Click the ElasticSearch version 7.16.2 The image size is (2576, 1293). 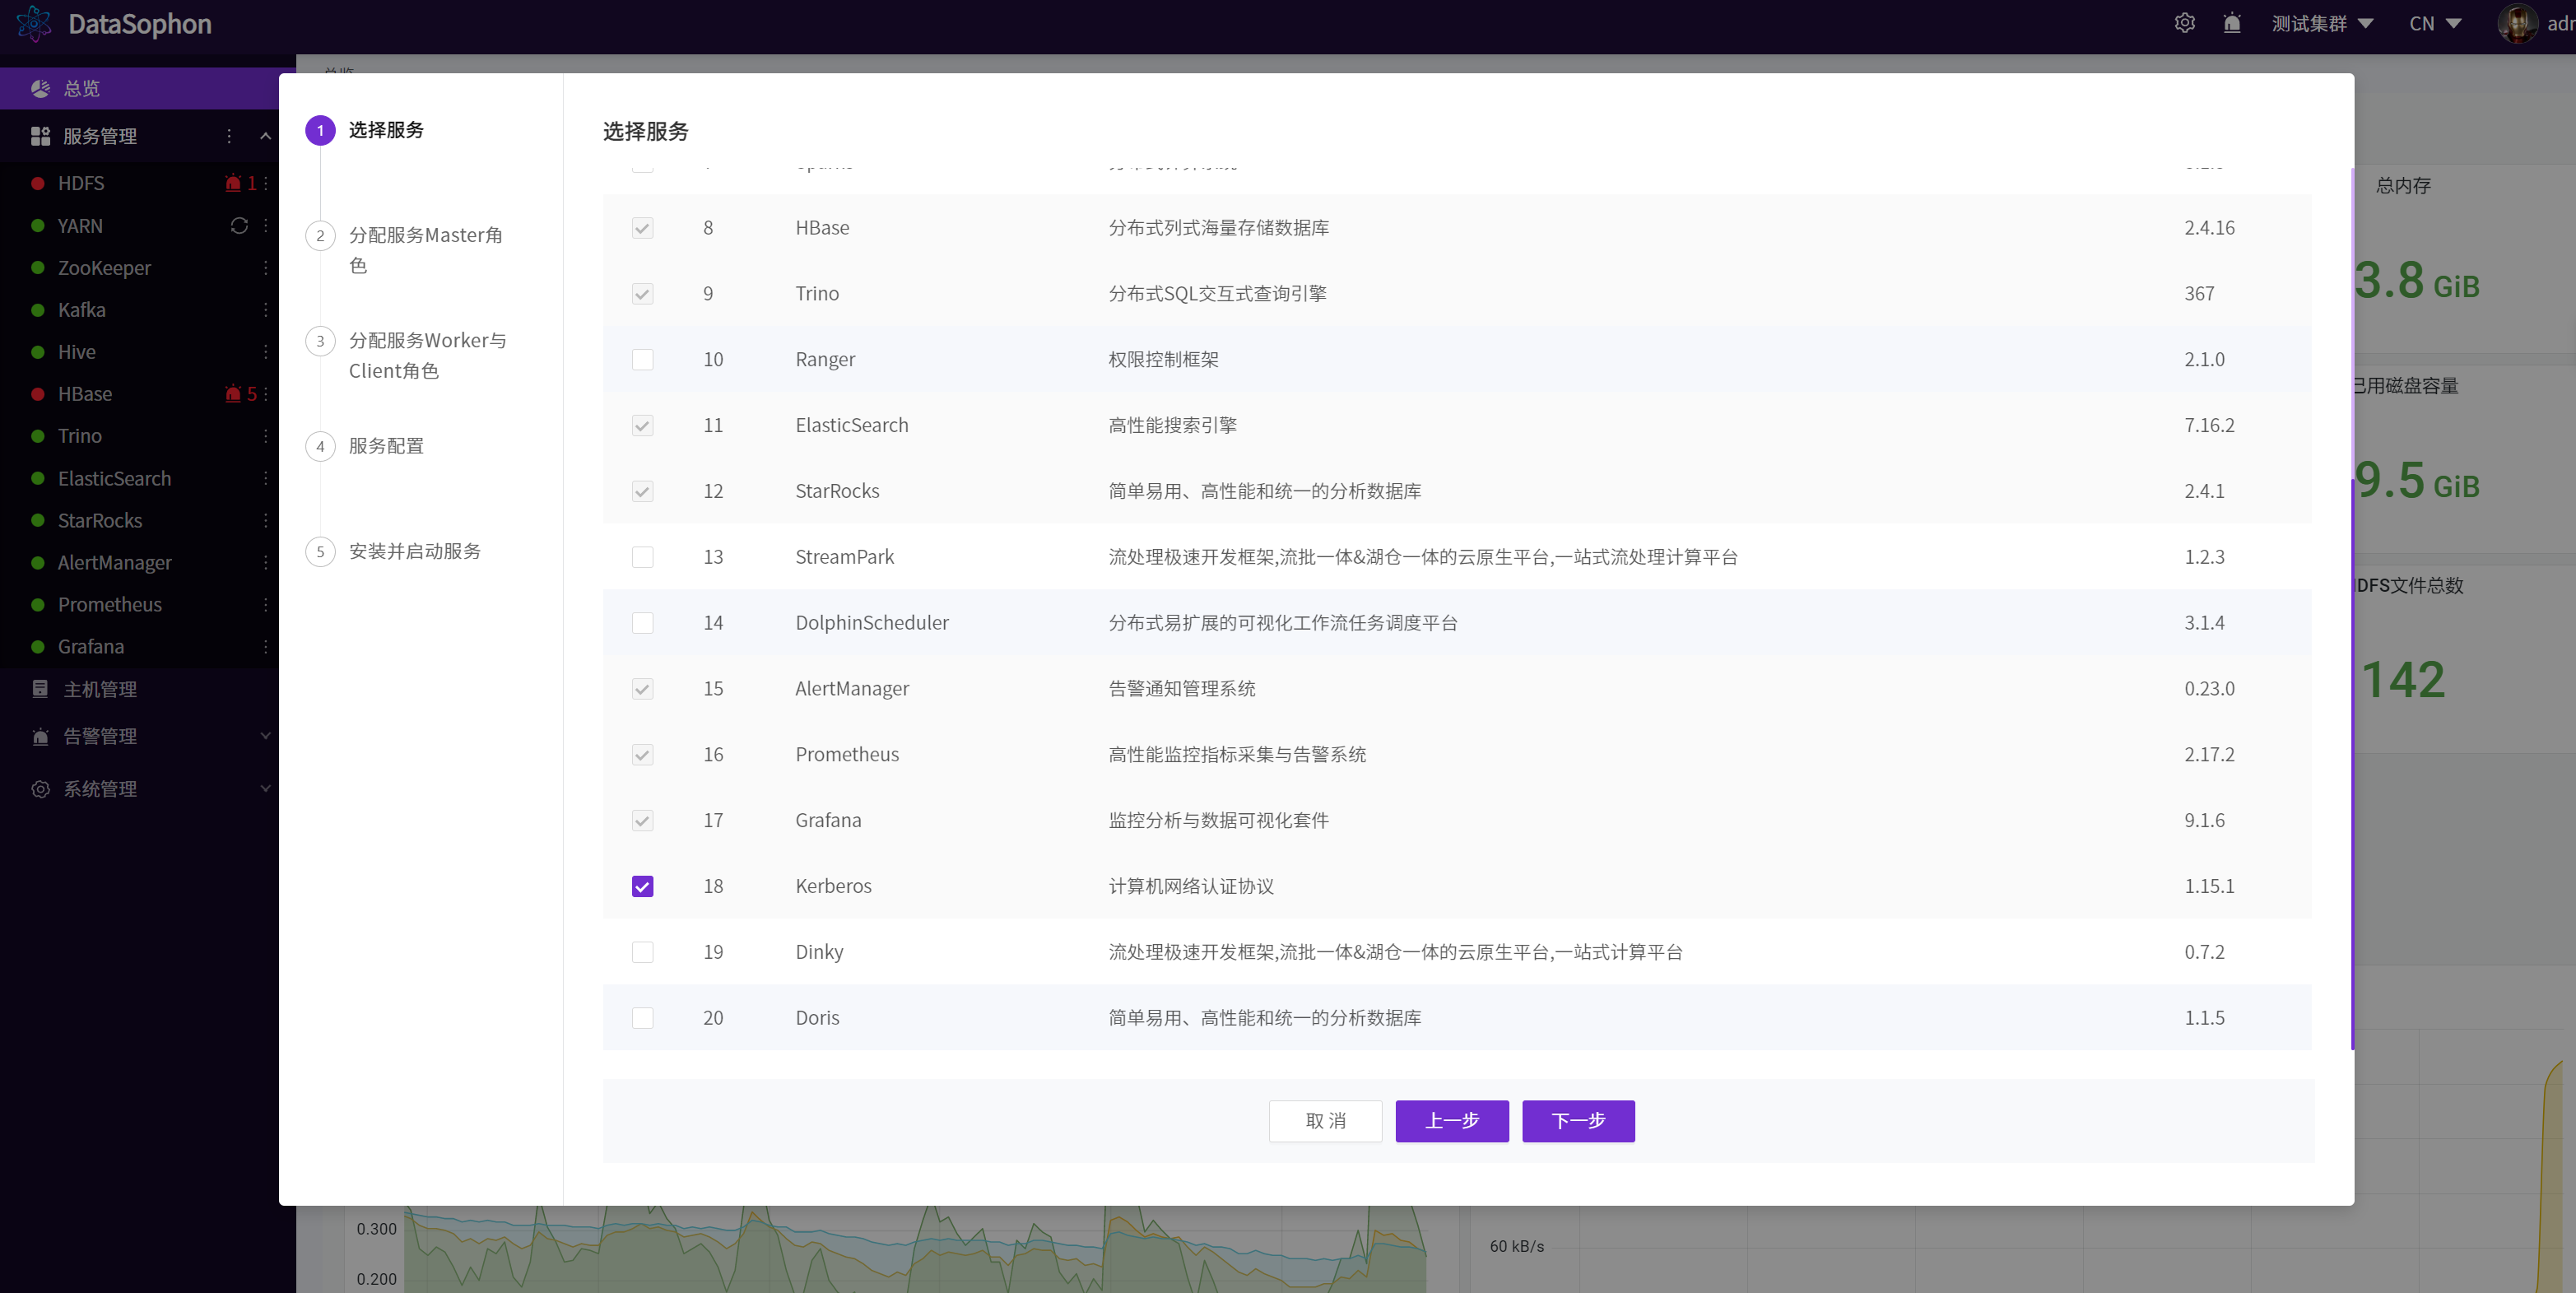2209,425
